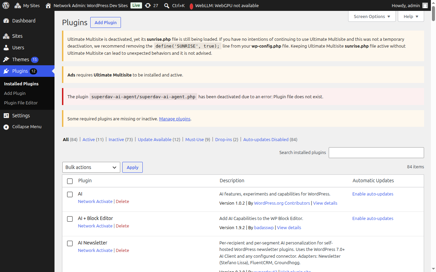
Task: Open Add Plugin in the sidebar submenu
Action: 15,93
